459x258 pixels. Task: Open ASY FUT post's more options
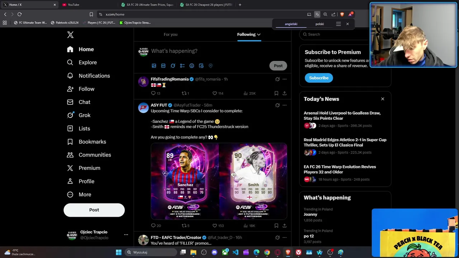[x=284, y=105]
